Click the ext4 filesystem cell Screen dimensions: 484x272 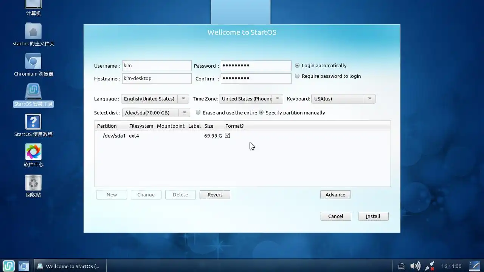click(134, 136)
